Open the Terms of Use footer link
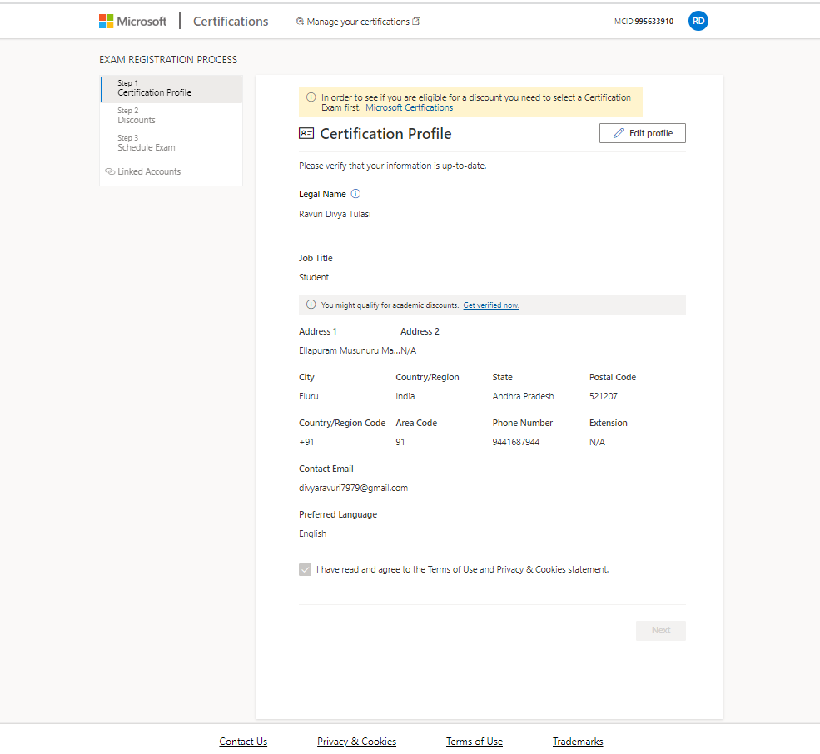Screen dimensions: 820x754 475,742
